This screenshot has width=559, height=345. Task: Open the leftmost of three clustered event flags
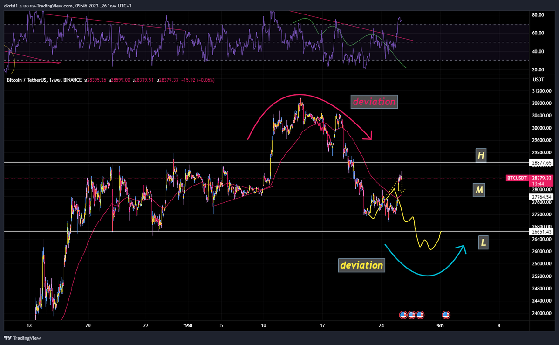[403, 315]
